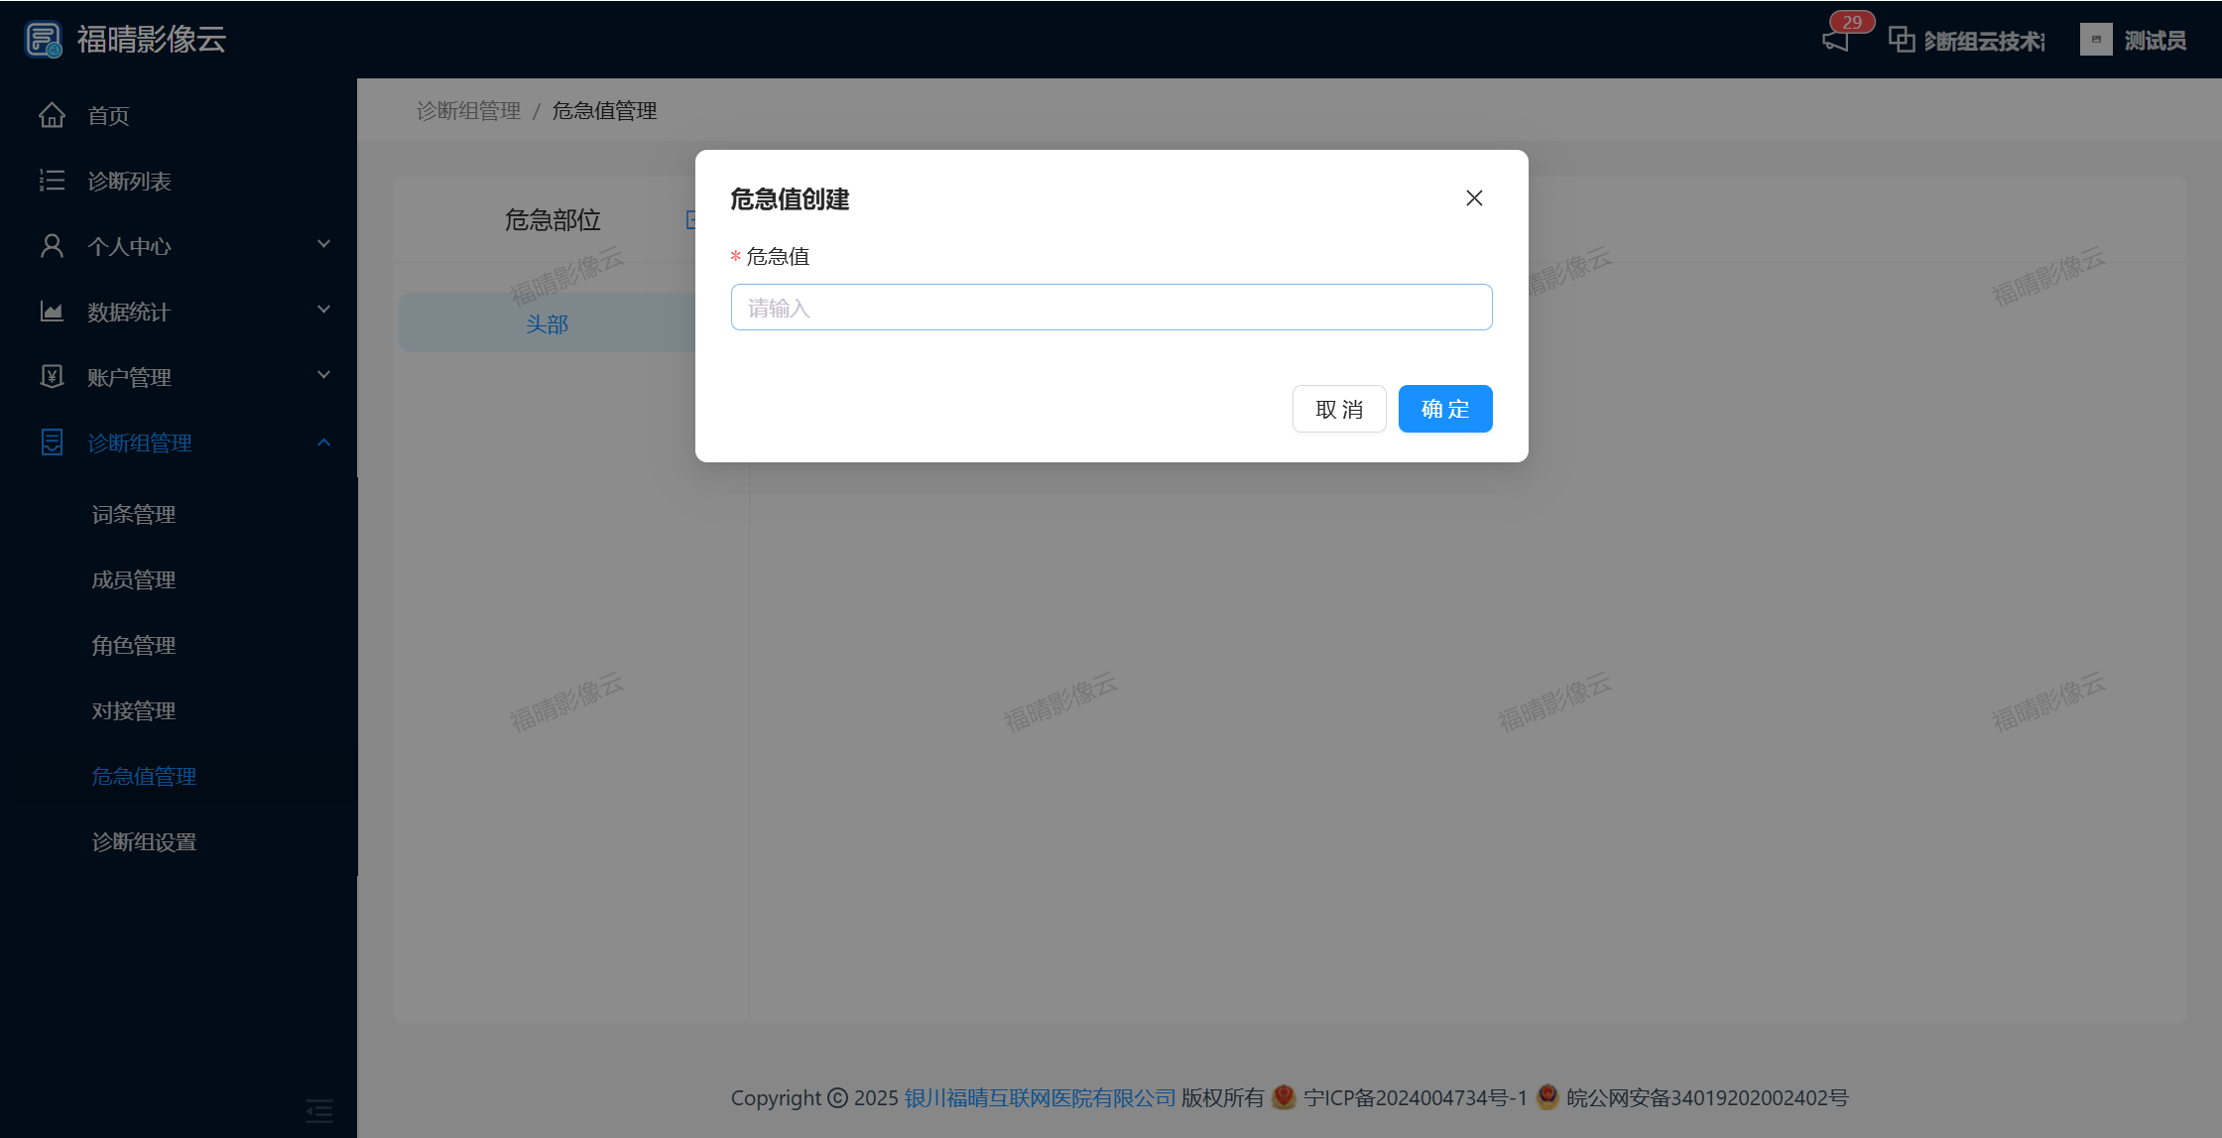Collapse the 诊断组管理 submenu chevron
The width and height of the screenshot is (2222, 1138).
323,443
